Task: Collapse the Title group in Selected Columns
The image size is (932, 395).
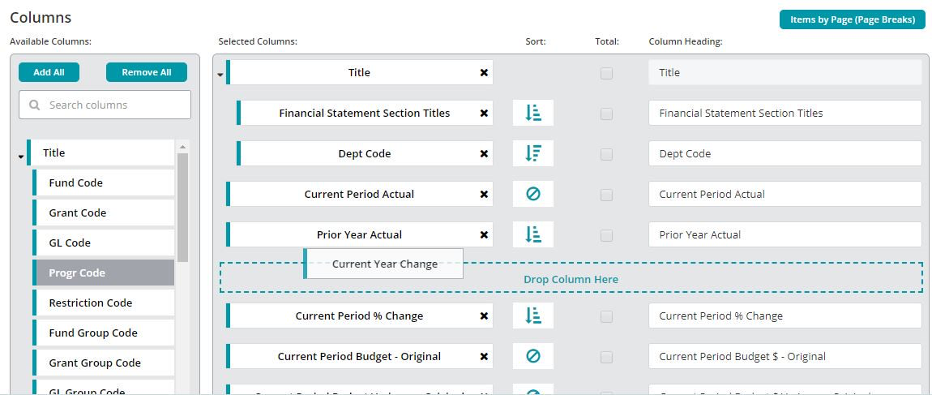Action: click(x=220, y=75)
